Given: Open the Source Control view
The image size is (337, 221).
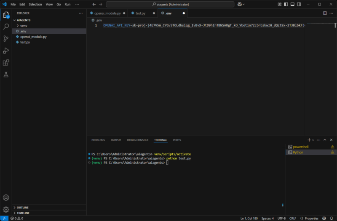Looking at the screenshot, I should pyautogui.click(x=6, y=38).
